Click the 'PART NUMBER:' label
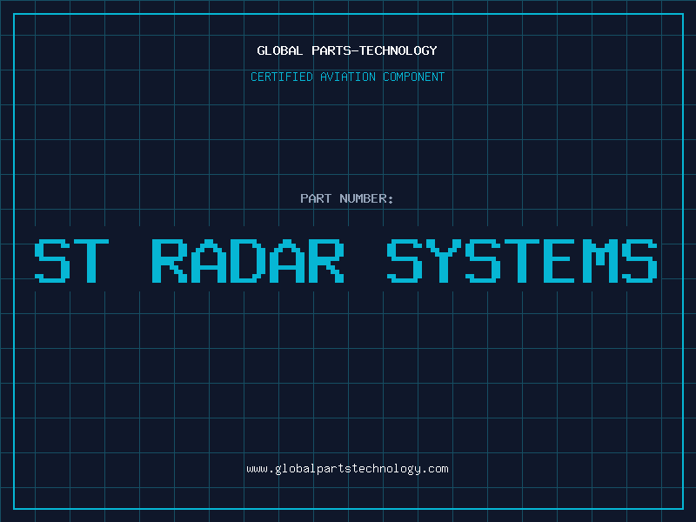Image resolution: width=696 pixels, height=522 pixels. (x=347, y=198)
